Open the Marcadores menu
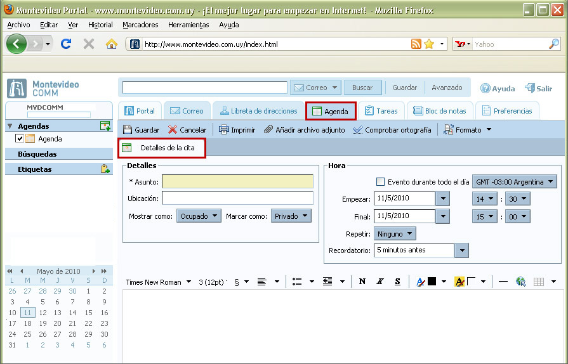568x364 pixels. click(x=140, y=25)
